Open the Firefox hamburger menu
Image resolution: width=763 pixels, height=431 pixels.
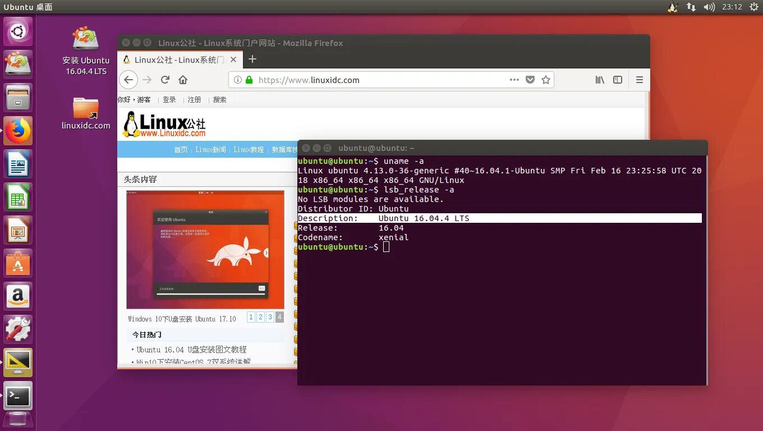[x=639, y=80]
